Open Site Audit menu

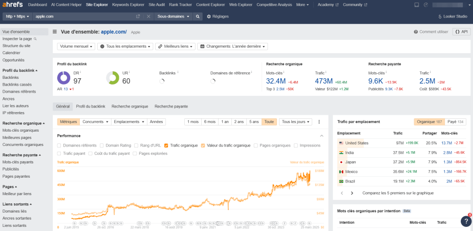pyautogui.click(x=157, y=5)
